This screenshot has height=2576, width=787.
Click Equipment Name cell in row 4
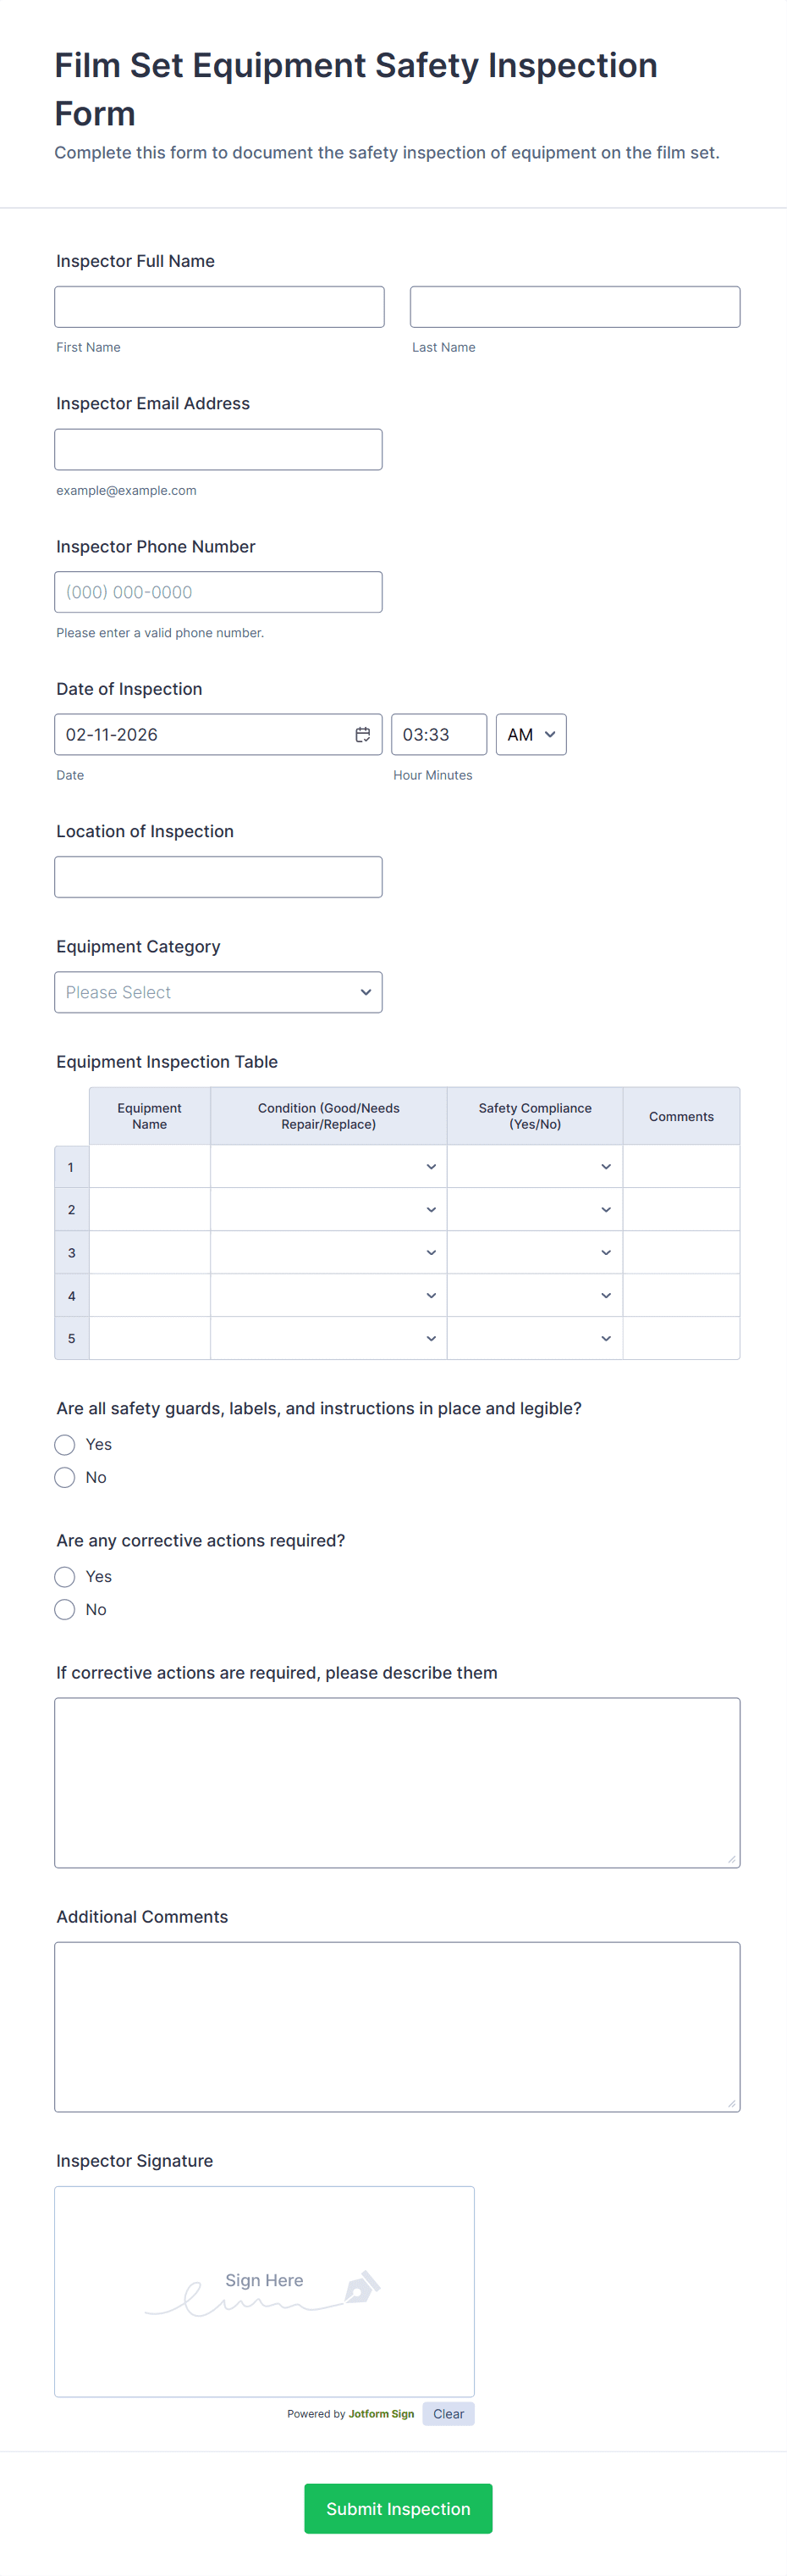(150, 1296)
